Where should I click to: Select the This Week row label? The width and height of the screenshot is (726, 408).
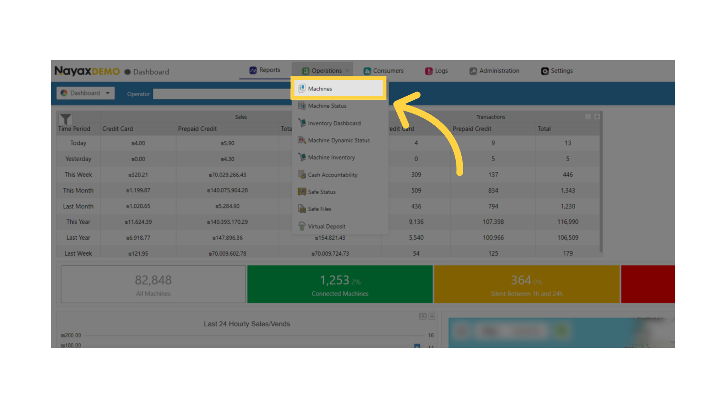(x=78, y=175)
